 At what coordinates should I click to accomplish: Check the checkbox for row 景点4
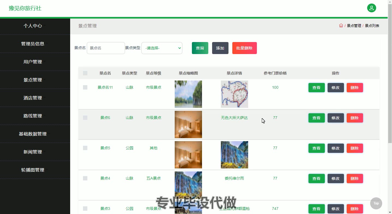[x=85, y=178]
